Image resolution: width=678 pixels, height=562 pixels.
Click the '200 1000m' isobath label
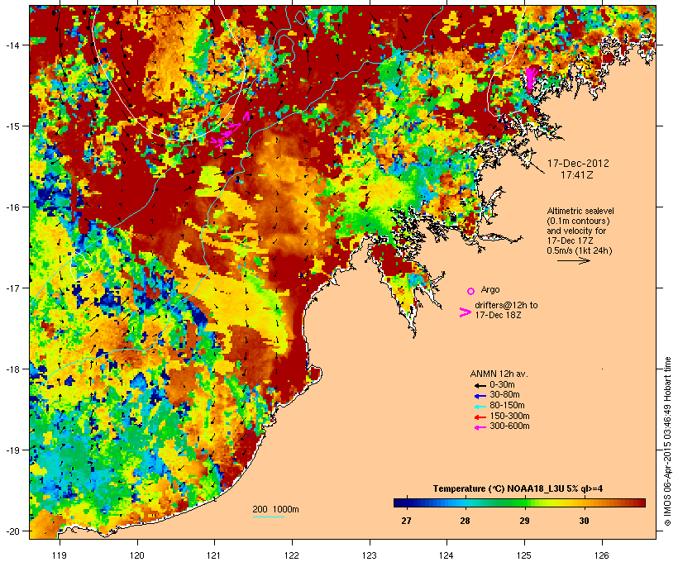coord(275,509)
